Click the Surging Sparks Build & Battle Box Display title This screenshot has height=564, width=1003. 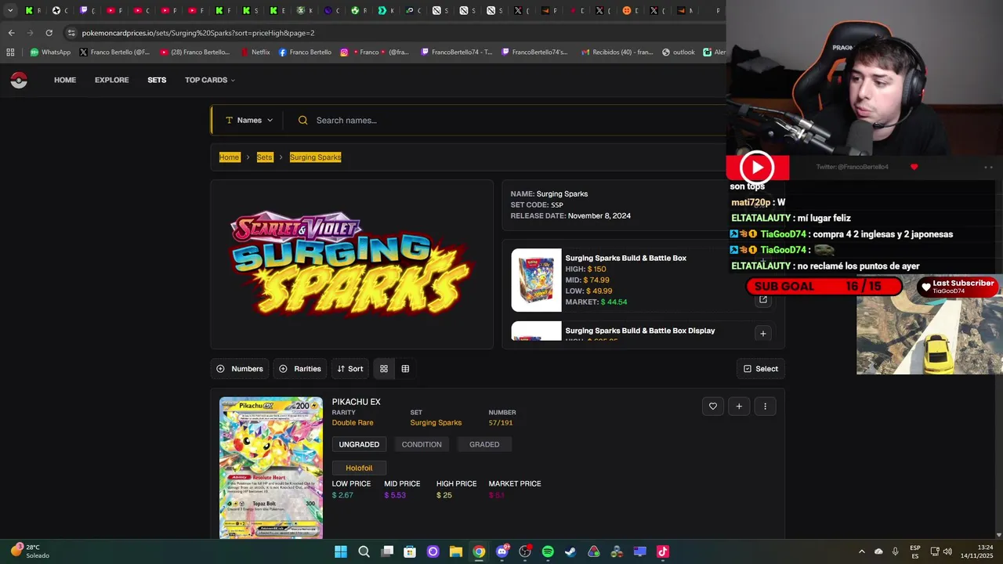[639, 331]
